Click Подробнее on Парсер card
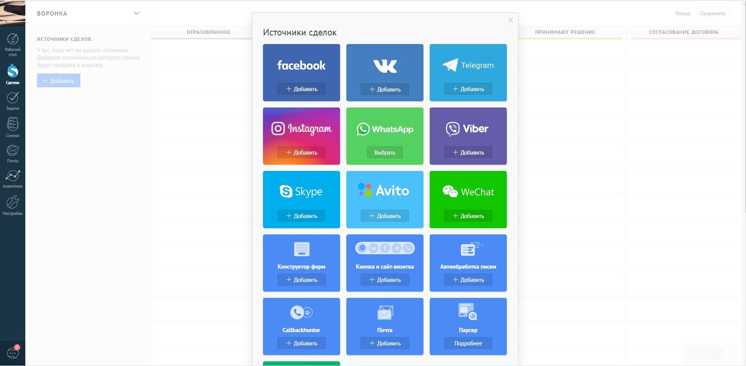This screenshot has height=366, width=746. click(x=468, y=343)
